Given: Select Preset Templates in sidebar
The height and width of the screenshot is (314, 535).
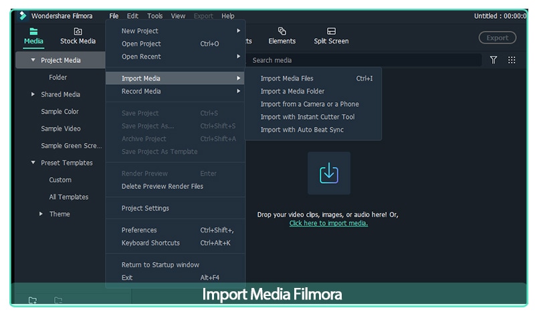Looking at the screenshot, I should (66, 162).
